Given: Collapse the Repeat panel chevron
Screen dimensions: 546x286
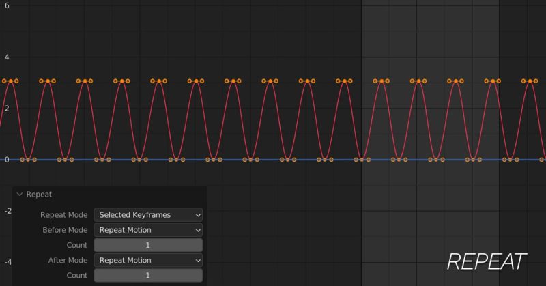Looking at the screenshot, I should coord(20,194).
